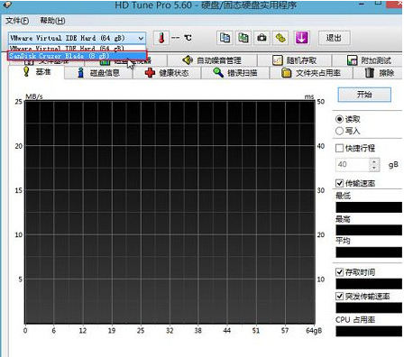Expand the disk drive selection dropdown arrow
This screenshot has width=413, height=357.
click(x=141, y=38)
